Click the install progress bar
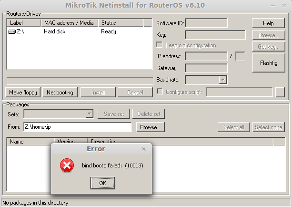 80,81
